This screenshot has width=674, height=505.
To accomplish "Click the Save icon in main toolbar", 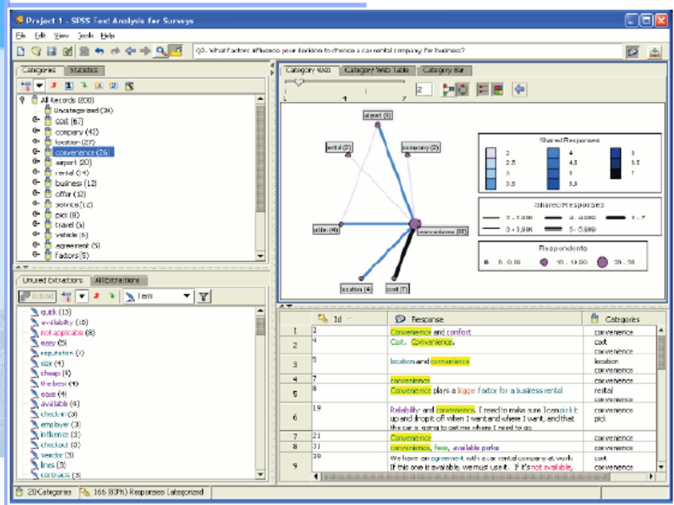I will coord(51,51).
